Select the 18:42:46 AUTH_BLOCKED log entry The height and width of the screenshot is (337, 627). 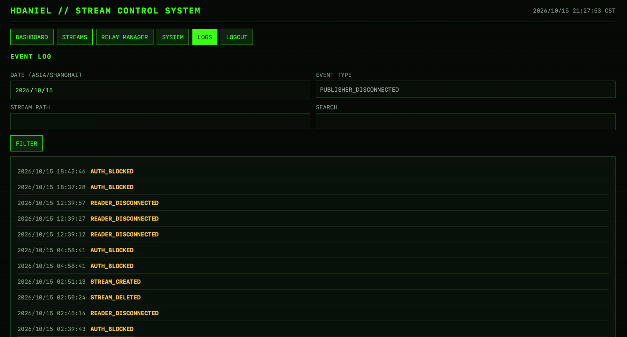(313, 171)
